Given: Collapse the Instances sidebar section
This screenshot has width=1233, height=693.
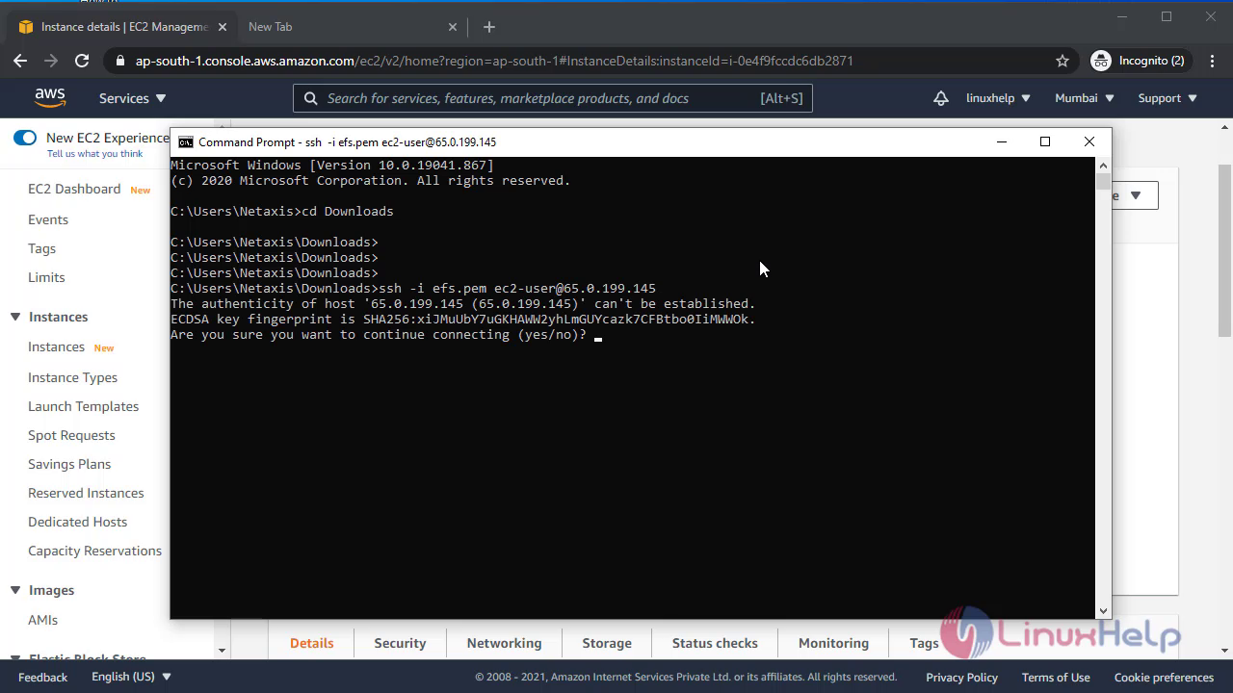Looking at the screenshot, I should (x=15, y=317).
